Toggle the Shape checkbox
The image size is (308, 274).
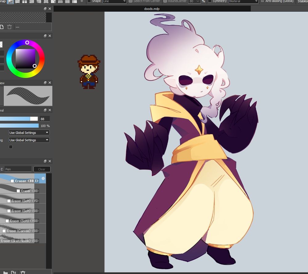[x=89, y=1]
